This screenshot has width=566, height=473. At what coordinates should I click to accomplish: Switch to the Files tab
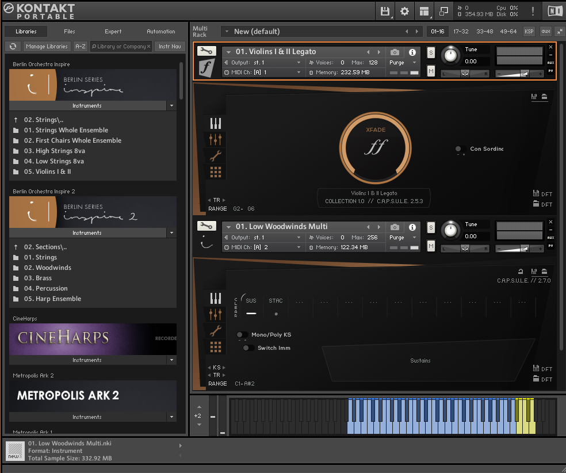pyautogui.click(x=69, y=32)
